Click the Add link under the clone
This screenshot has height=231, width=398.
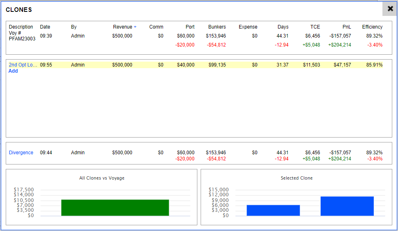(x=13, y=71)
